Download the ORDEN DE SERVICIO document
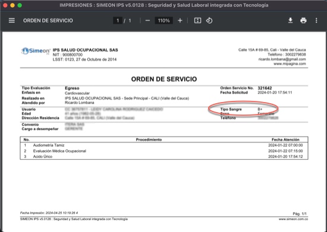Image resolution: width=327 pixels, height=232 pixels. pos(290,20)
